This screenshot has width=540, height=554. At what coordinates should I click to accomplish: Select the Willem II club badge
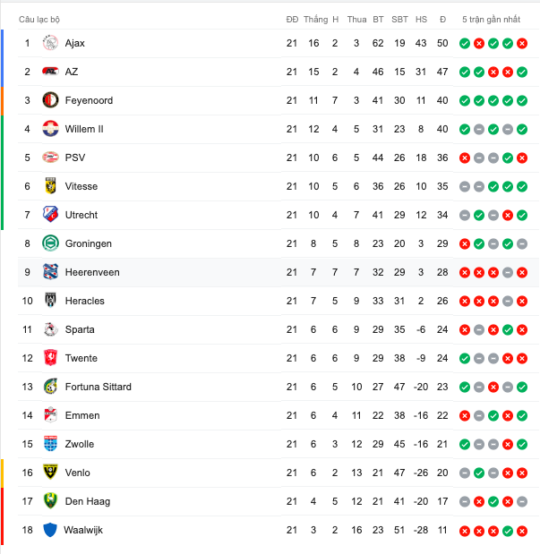pyautogui.click(x=50, y=129)
